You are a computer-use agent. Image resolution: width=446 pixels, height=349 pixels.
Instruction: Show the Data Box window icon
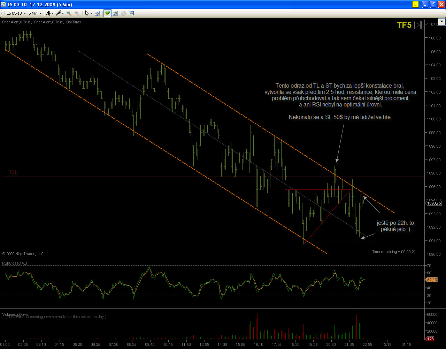97,13
